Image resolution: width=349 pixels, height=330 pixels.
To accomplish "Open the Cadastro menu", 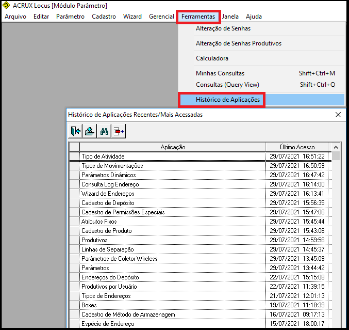I will click(104, 17).
